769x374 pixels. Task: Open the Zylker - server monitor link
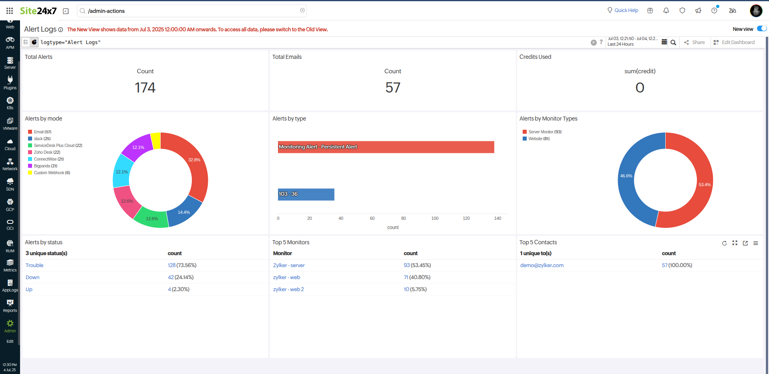coord(289,265)
